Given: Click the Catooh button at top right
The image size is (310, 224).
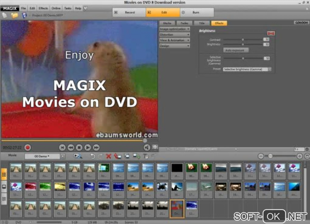Looking at the screenshot, I should click(x=301, y=23).
